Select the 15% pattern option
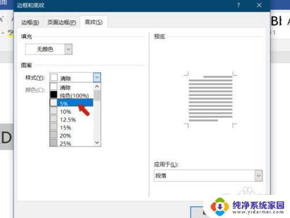The width and height of the screenshot is (290, 218). (71, 128)
